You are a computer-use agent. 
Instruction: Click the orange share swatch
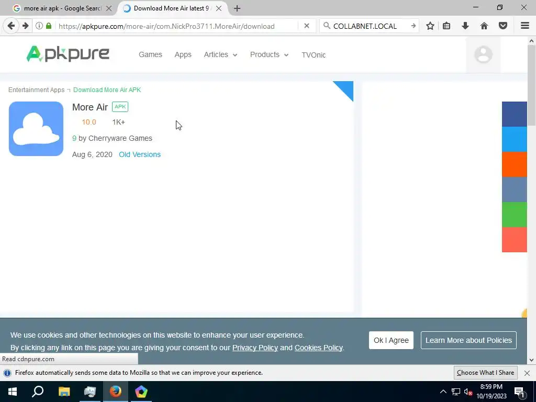515,164
